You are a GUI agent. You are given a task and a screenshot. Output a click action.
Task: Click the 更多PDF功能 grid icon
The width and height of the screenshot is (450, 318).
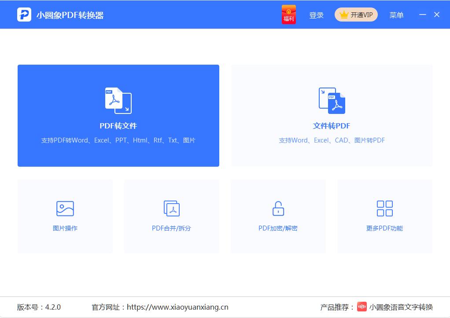[x=384, y=208]
